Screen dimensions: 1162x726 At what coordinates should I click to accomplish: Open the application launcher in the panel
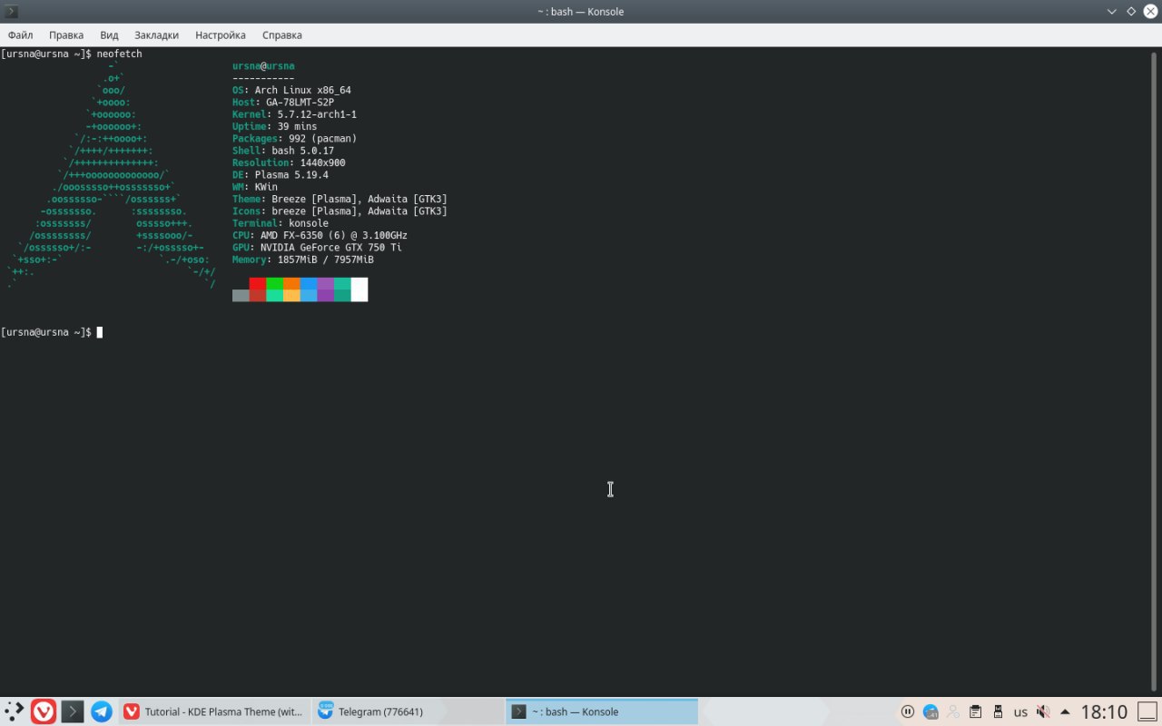(x=15, y=711)
